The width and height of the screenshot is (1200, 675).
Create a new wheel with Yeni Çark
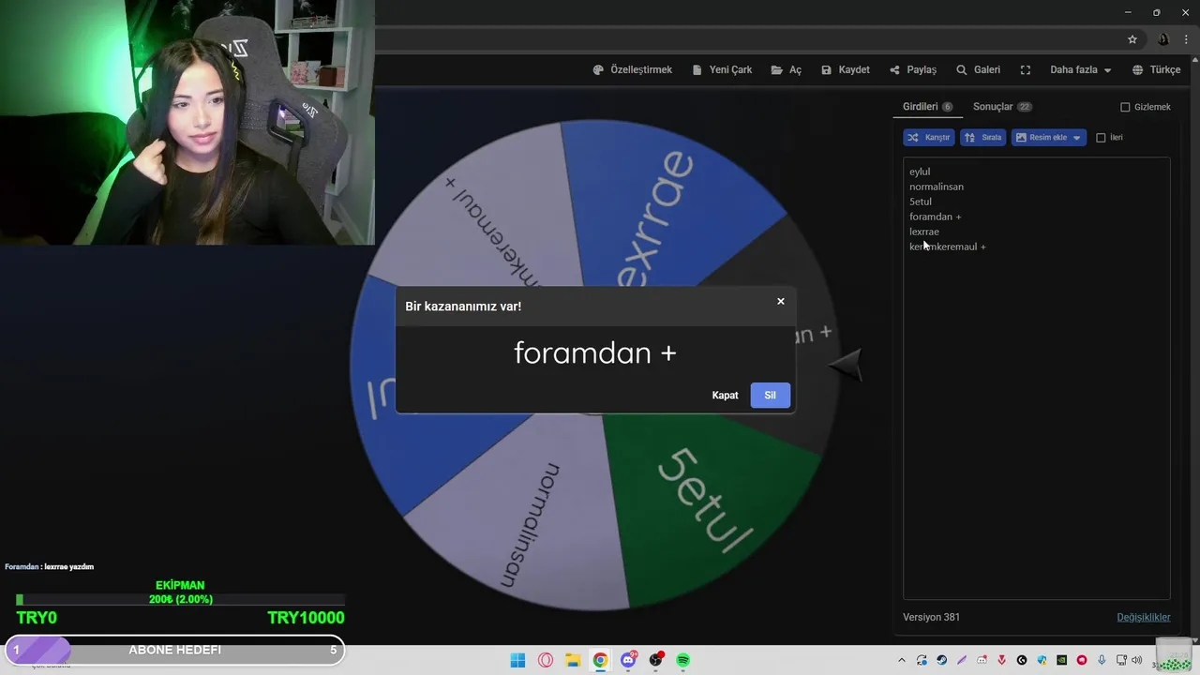pyautogui.click(x=722, y=70)
